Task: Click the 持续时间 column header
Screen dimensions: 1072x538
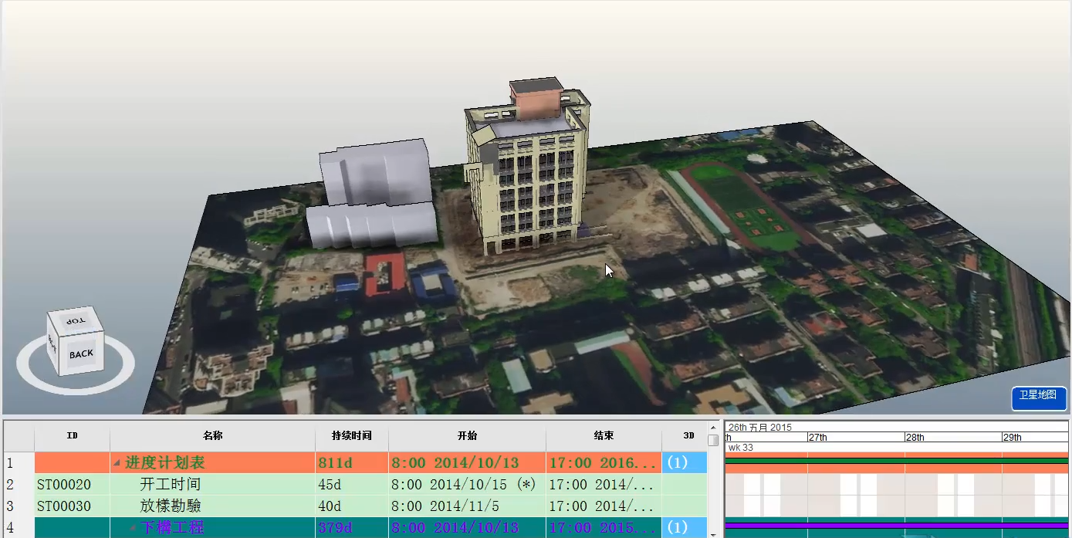Action: (x=351, y=436)
